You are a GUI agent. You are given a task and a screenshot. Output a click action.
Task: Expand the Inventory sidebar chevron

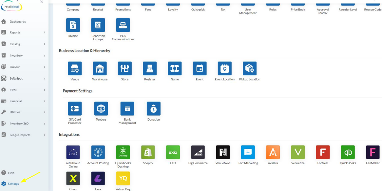(x=44, y=56)
